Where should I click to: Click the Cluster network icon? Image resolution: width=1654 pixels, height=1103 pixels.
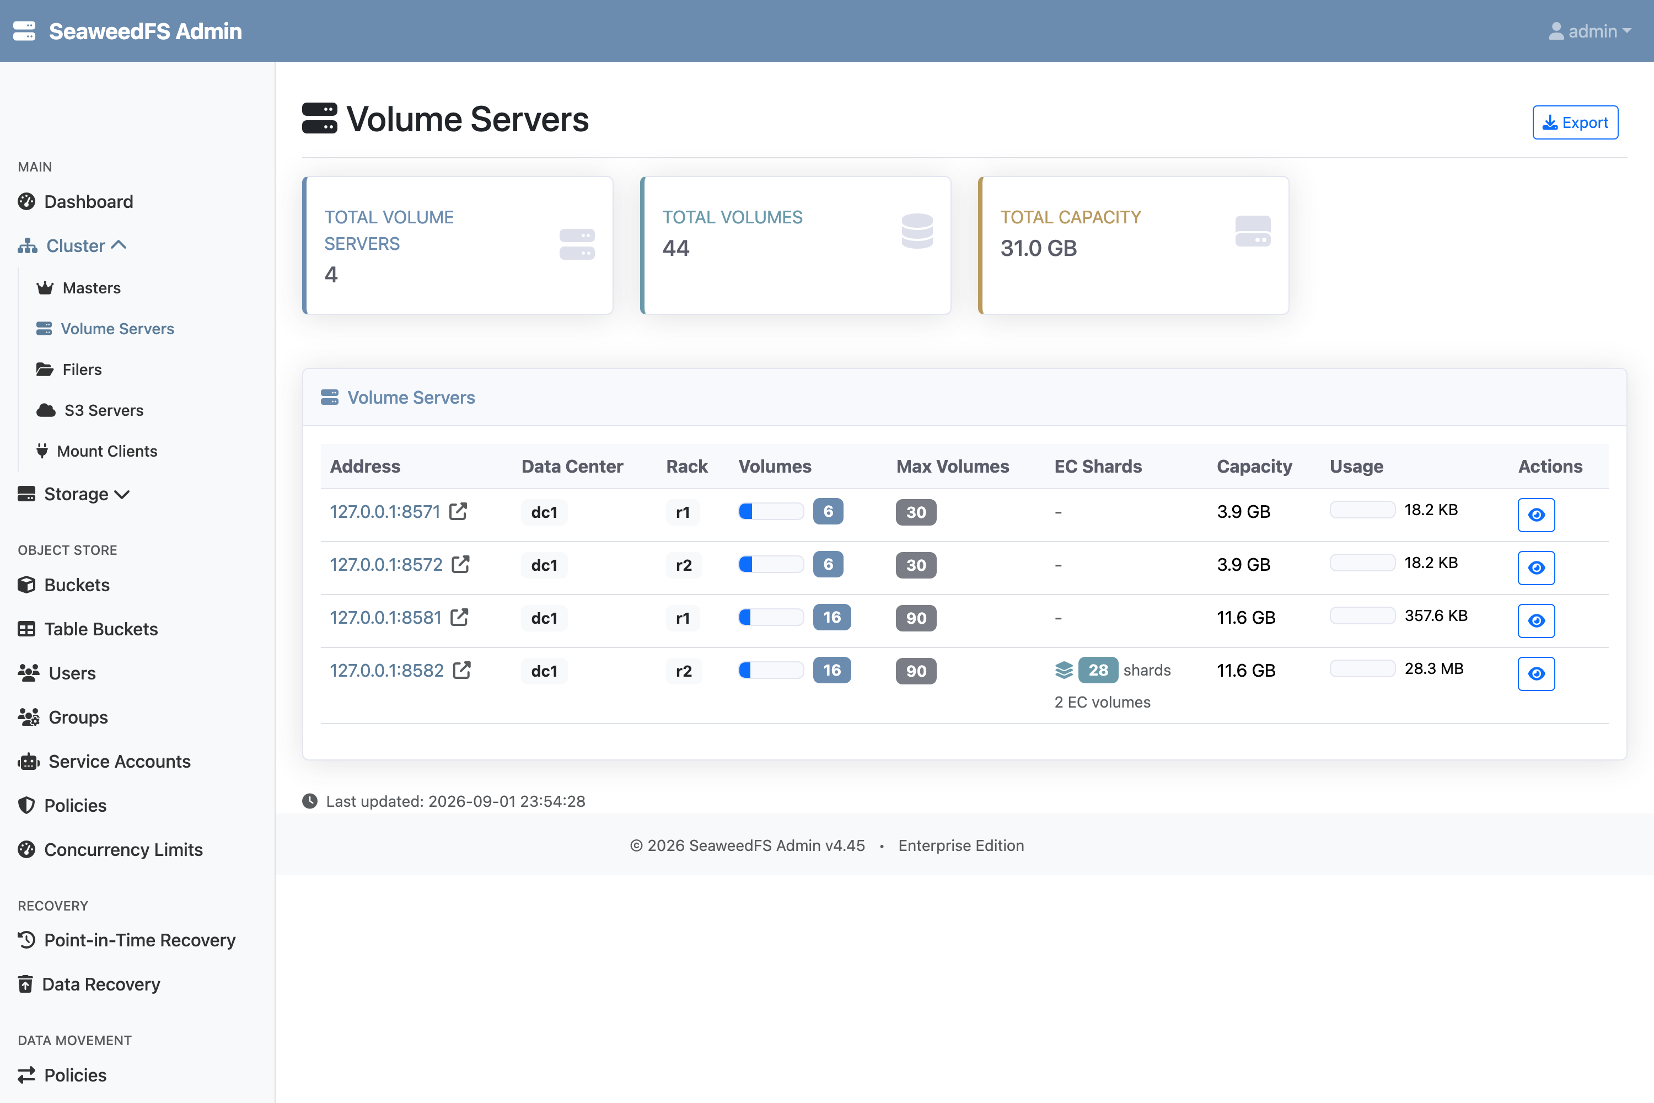[28, 245]
